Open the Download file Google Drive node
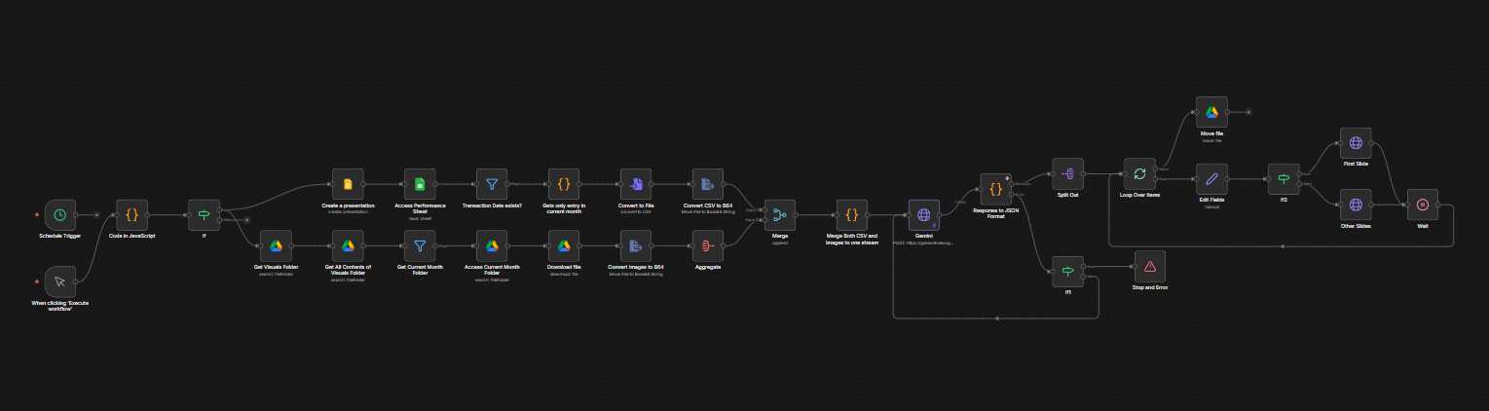 pos(564,245)
